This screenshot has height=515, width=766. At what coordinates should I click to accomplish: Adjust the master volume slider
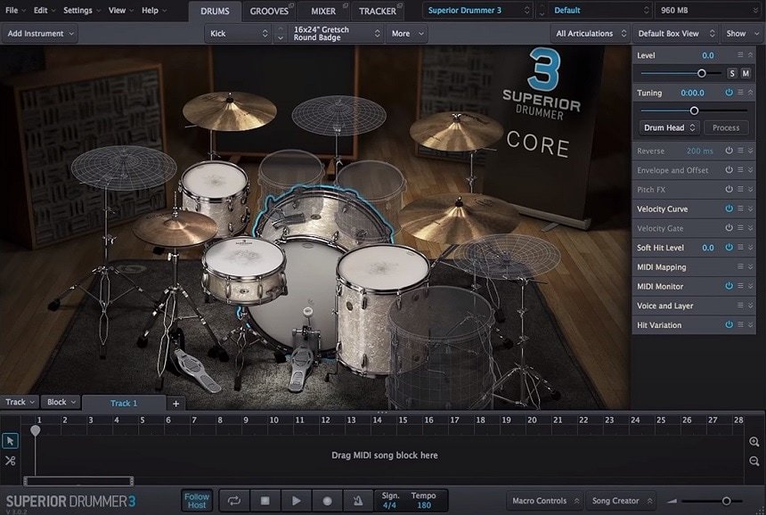(x=727, y=501)
